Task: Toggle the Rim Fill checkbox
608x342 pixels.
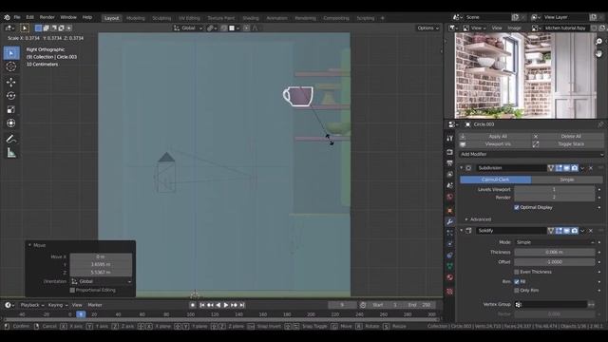Action: (x=517, y=281)
